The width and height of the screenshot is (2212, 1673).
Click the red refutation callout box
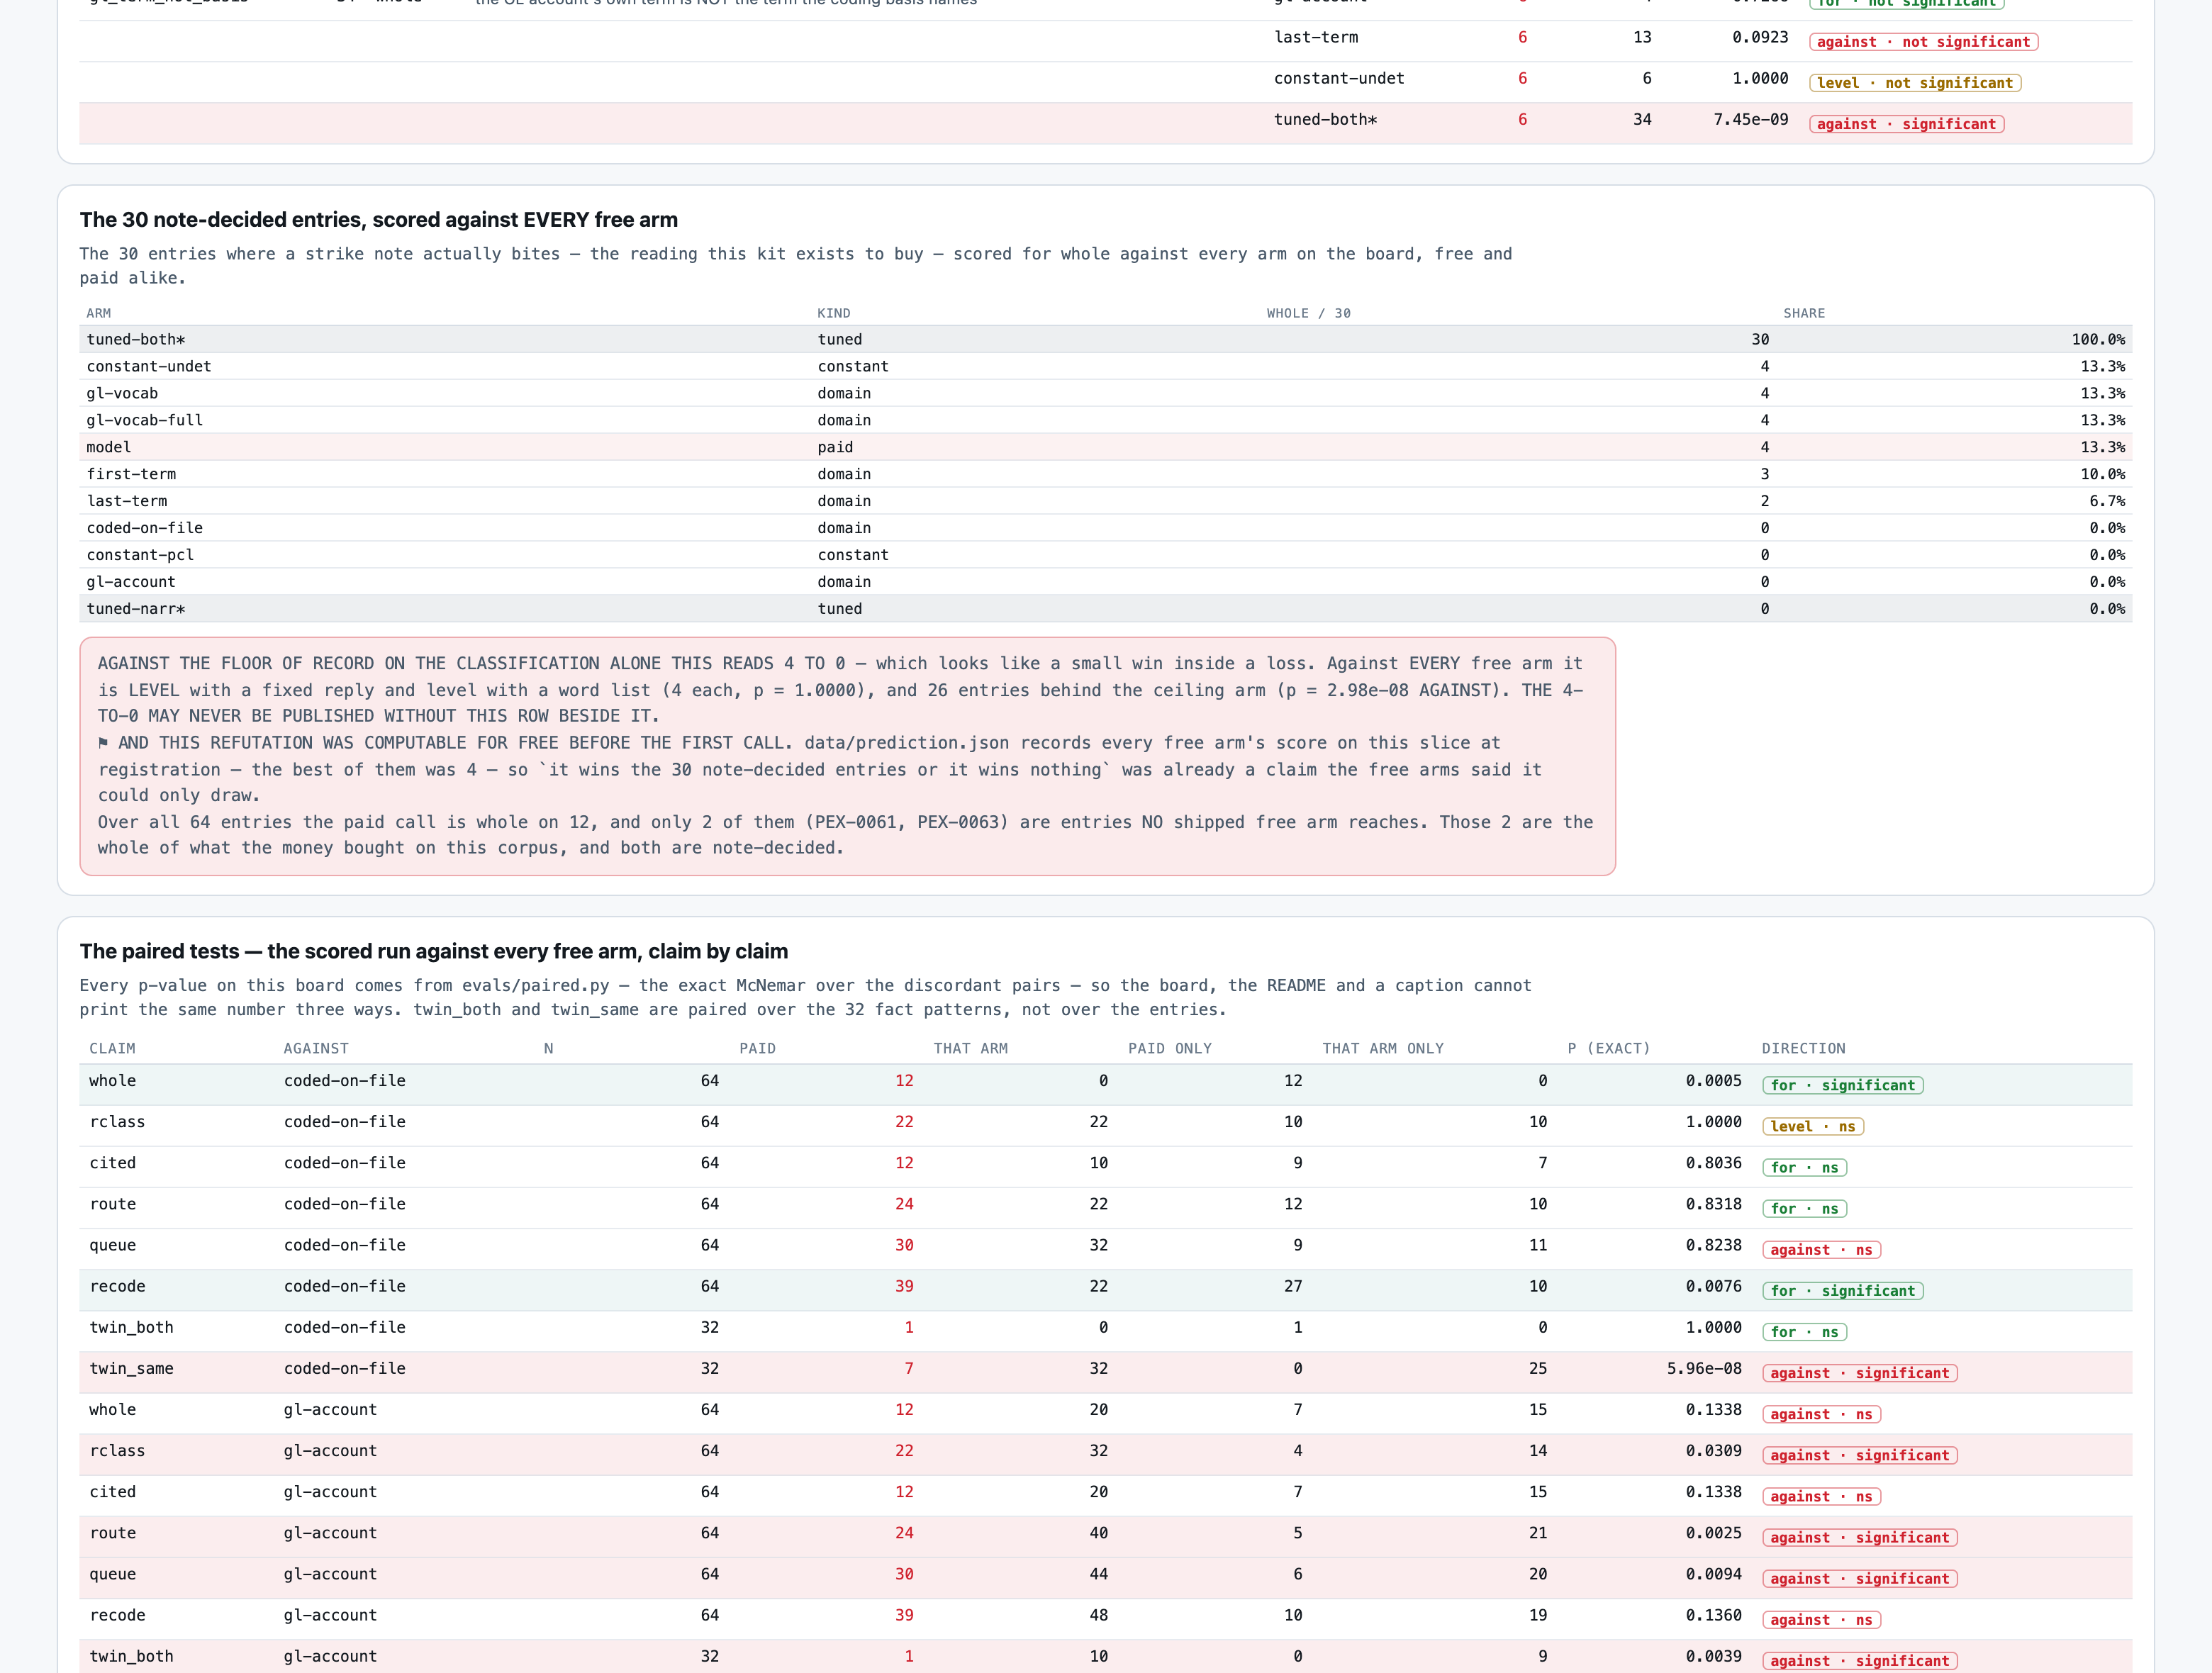pyautogui.click(x=847, y=756)
